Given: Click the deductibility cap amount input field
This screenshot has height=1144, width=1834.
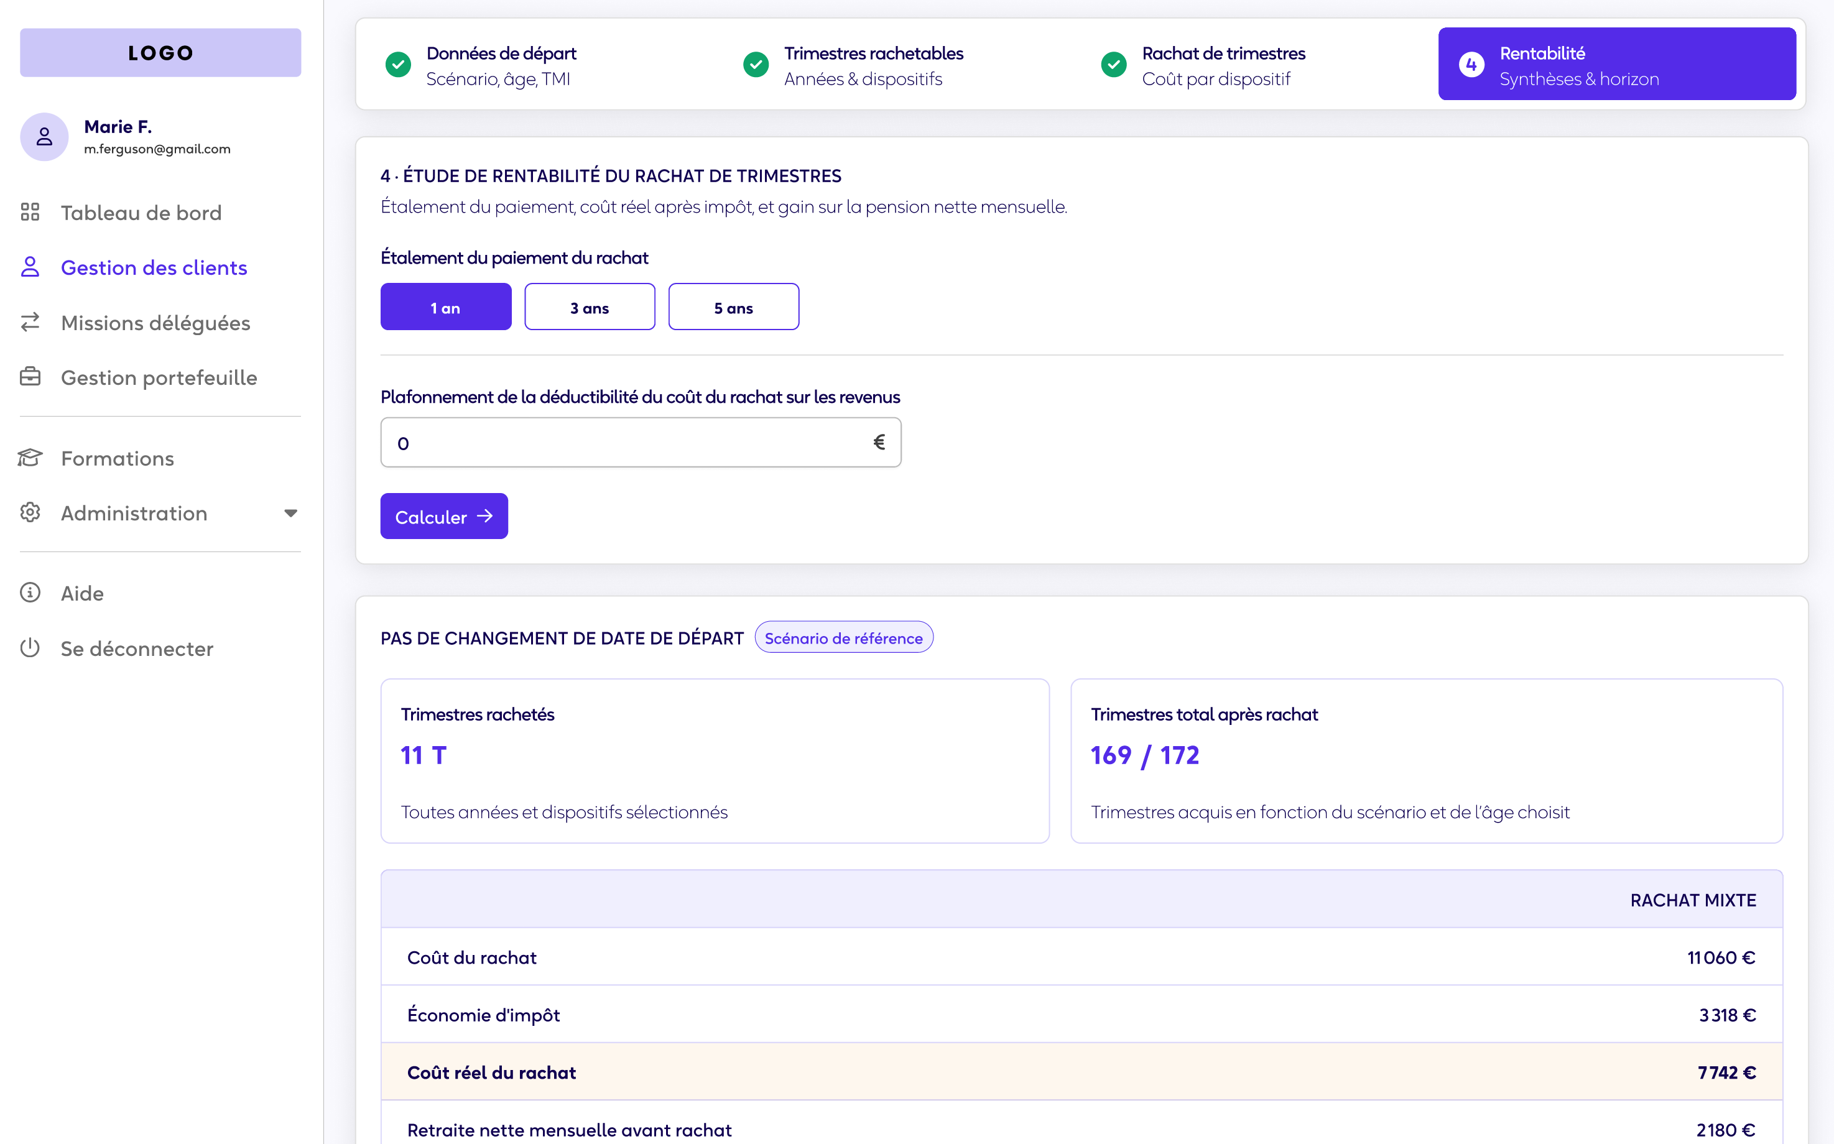Looking at the screenshot, I should coord(641,443).
